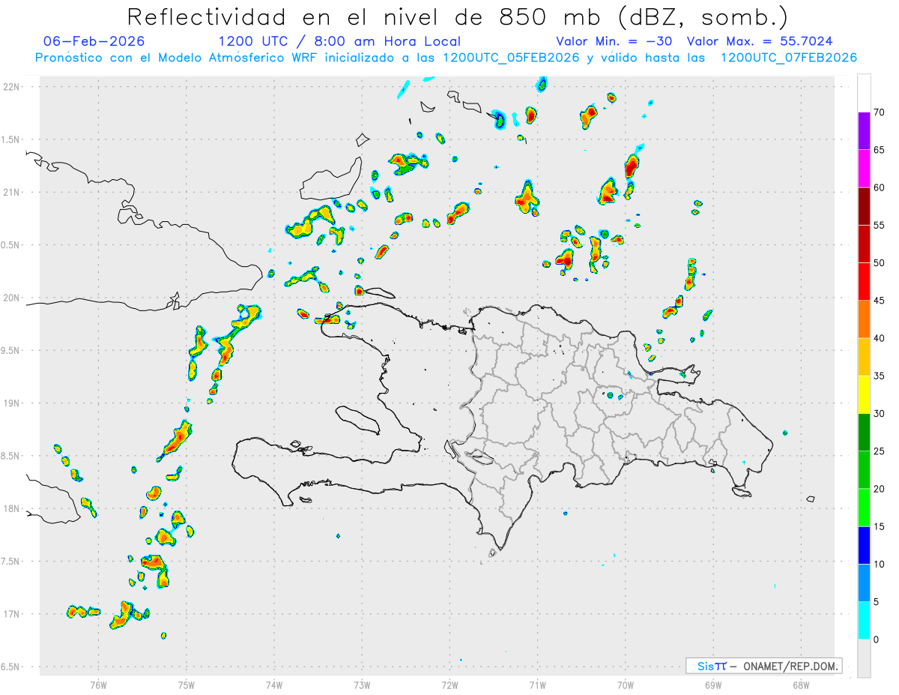Click the colorbar tick label '40'
This screenshot has height=695, width=899.
coord(880,338)
